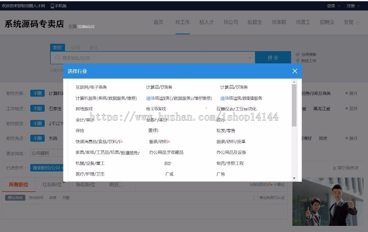The height and width of the screenshot is (232, 368).
Task: Click the 手机版 phone icon
Action: [52, 6]
